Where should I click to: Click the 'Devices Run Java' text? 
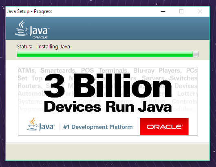point(108,106)
